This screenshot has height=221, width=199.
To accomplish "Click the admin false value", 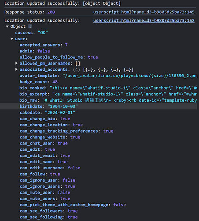I will [x=44, y=51].
